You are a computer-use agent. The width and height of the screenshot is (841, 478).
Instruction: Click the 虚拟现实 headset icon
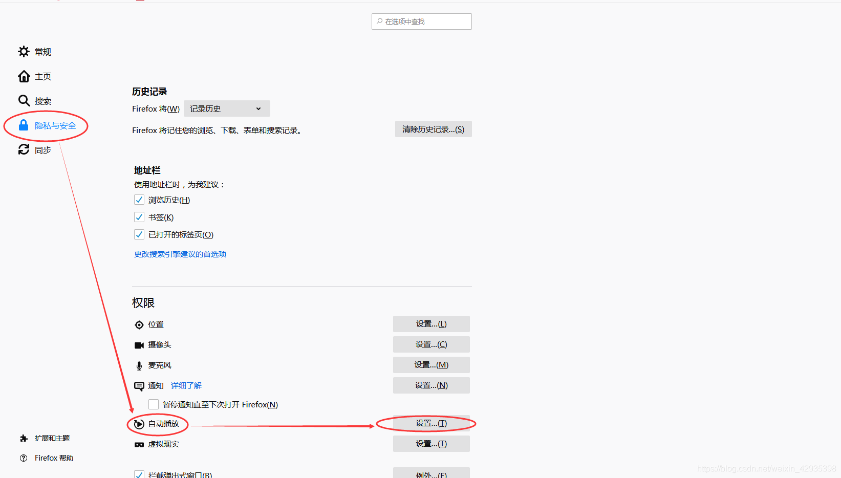pyautogui.click(x=139, y=444)
